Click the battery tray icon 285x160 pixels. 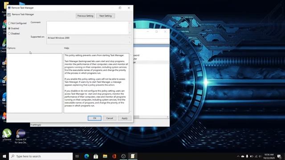[252, 156]
